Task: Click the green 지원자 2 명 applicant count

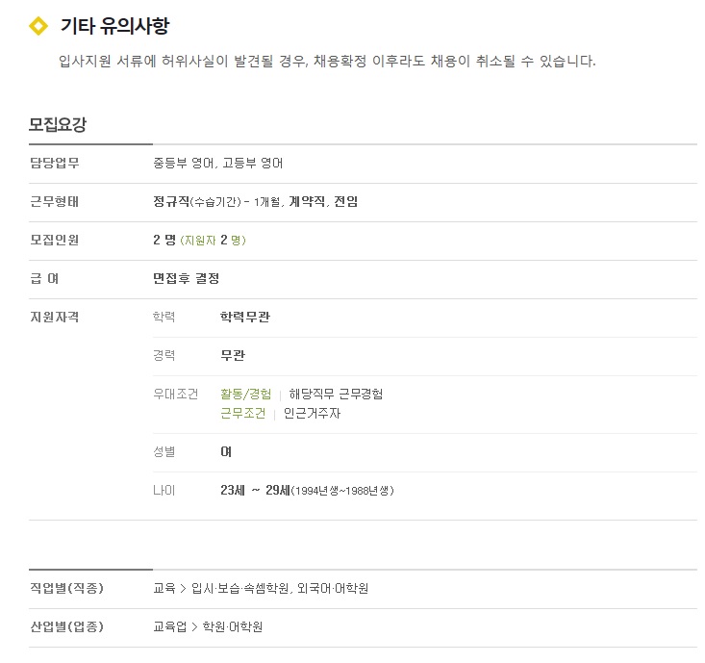Action: [214, 241]
